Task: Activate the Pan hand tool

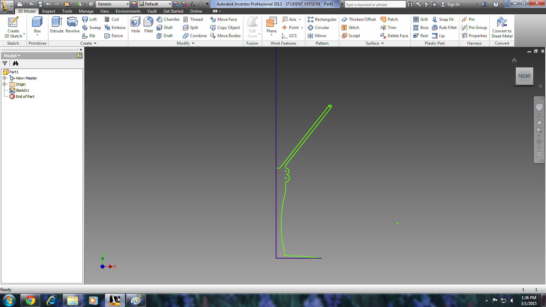Action: point(539,121)
